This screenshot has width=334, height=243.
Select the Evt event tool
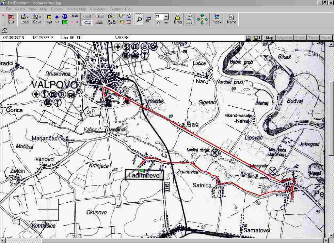[x=57, y=19]
